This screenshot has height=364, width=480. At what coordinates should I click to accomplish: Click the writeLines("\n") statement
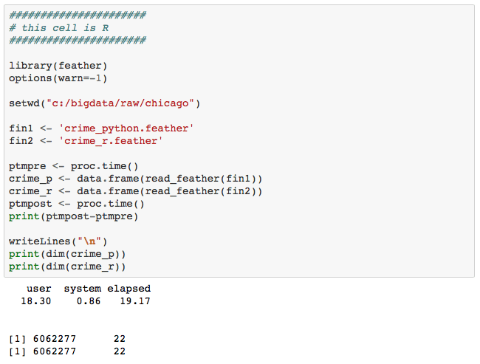(x=58, y=241)
